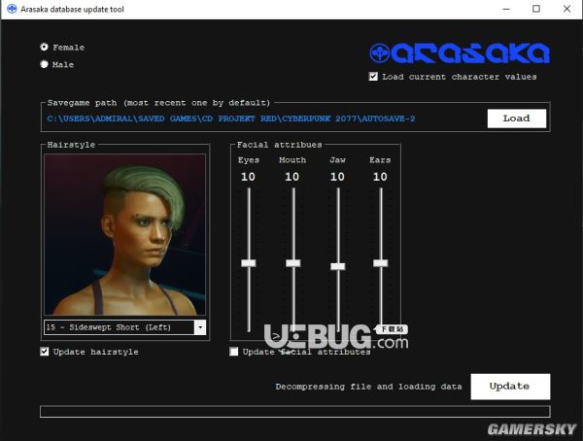
Task: Minimize the Arasaka tool window
Action: tap(506, 9)
